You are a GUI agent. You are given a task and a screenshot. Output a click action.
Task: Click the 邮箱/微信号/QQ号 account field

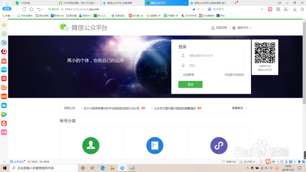tap(211, 56)
